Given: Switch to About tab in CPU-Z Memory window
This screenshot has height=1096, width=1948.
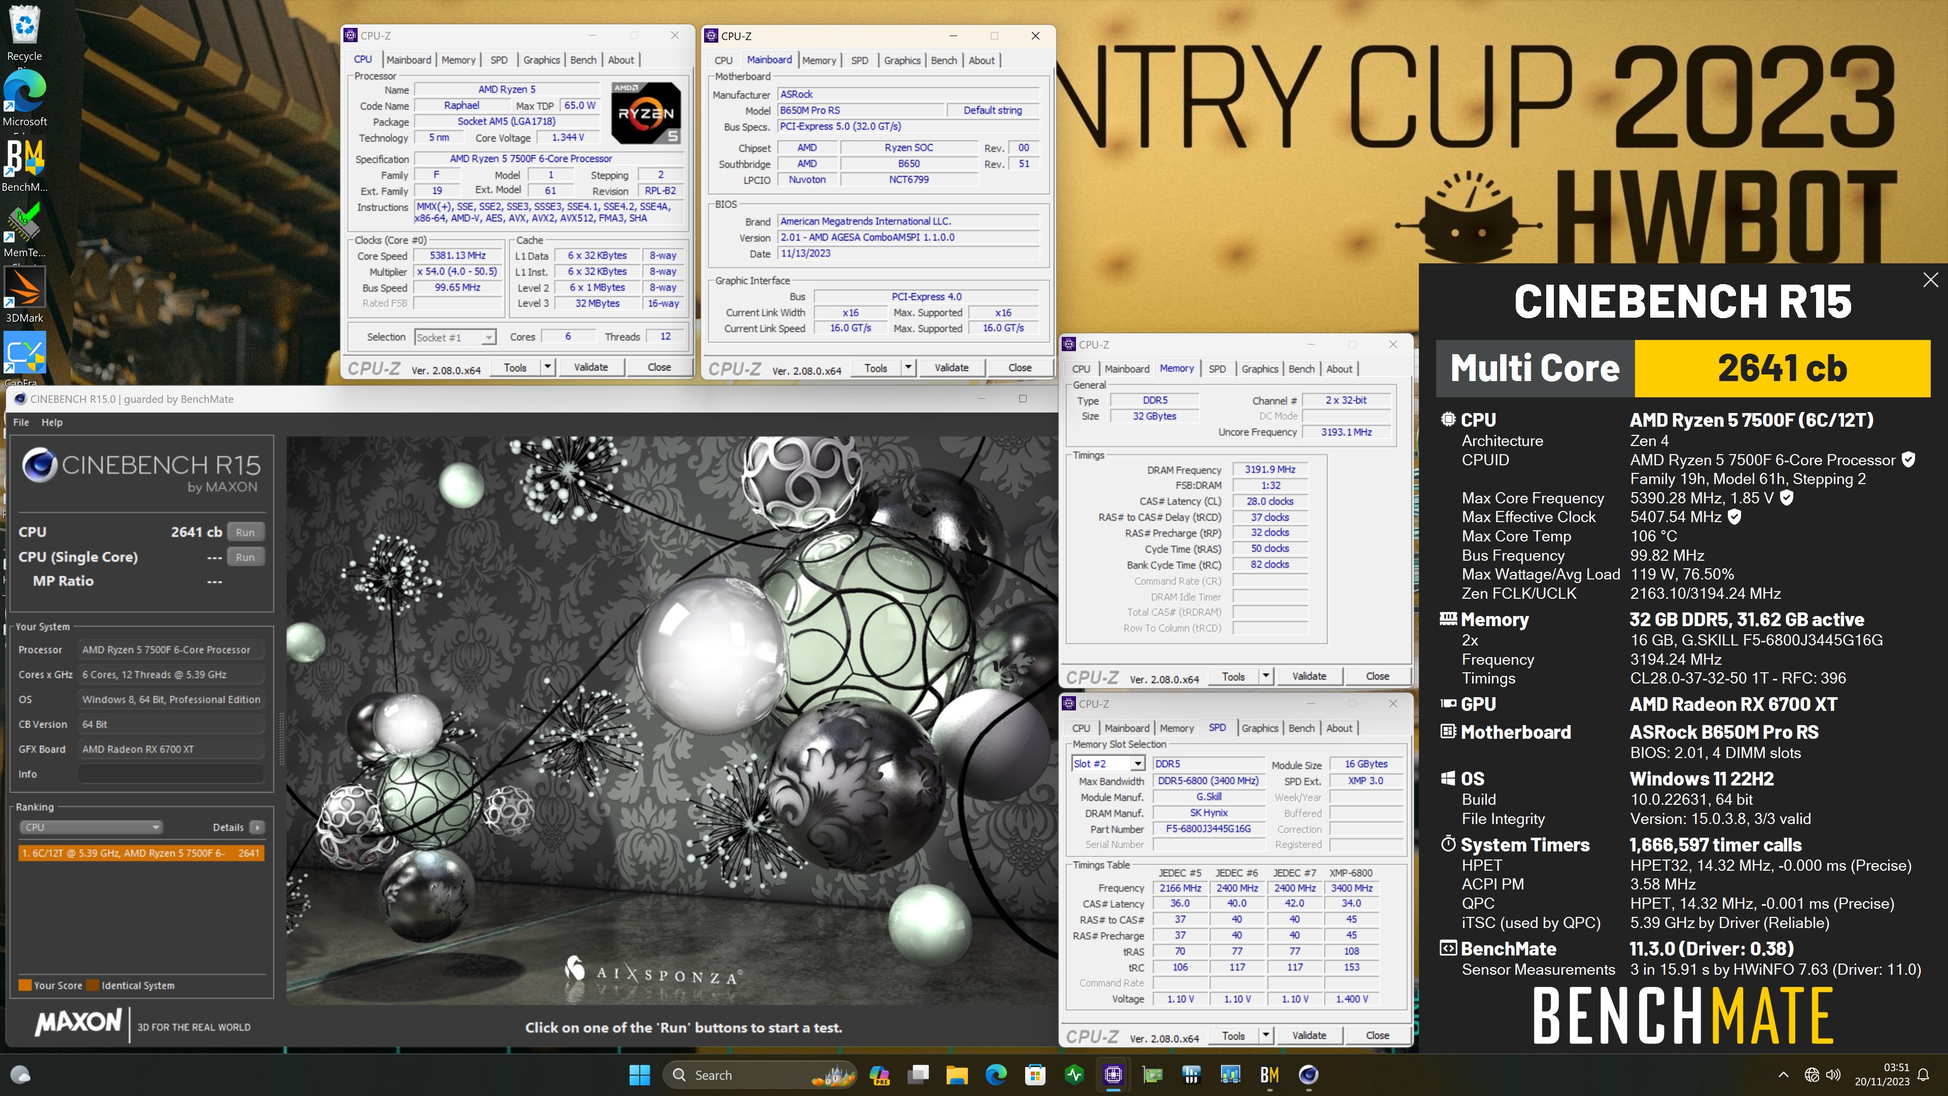Looking at the screenshot, I should 1339,369.
